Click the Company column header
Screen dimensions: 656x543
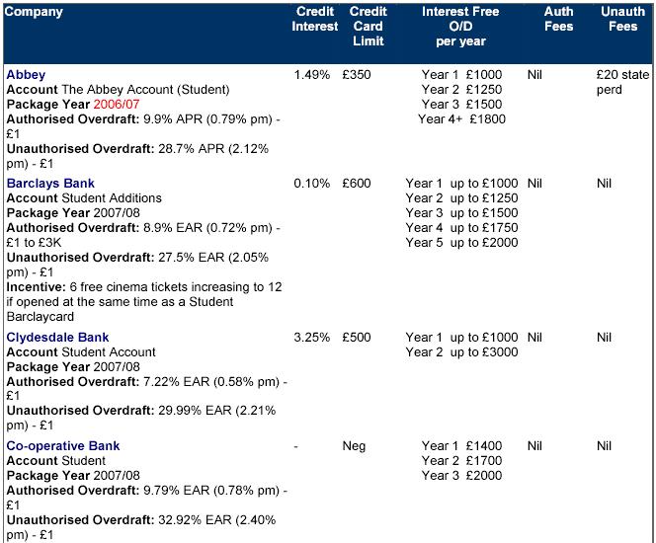(35, 12)
